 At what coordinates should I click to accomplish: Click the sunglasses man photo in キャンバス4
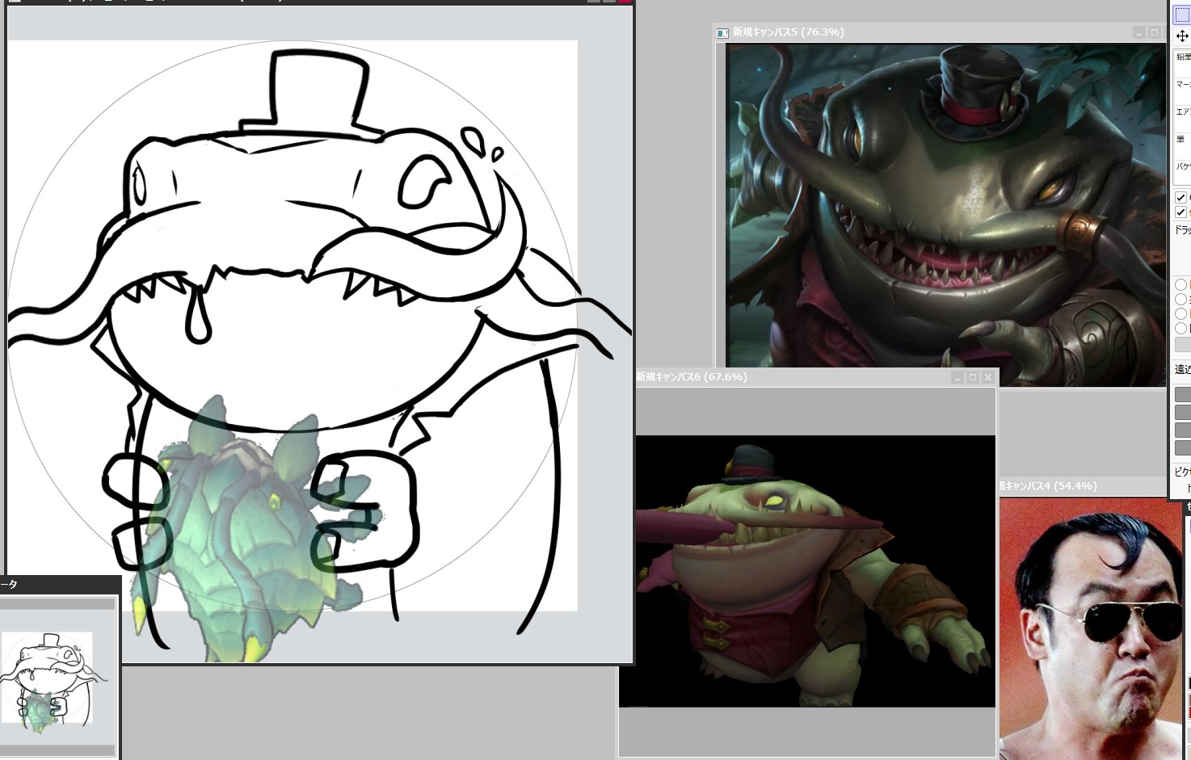point(1091,628)
